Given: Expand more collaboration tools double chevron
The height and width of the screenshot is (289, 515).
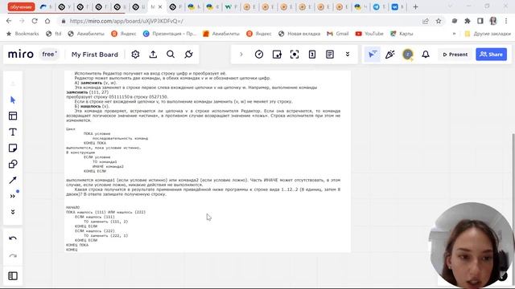Looking at the screenshot, I should [x=348, y=55].
